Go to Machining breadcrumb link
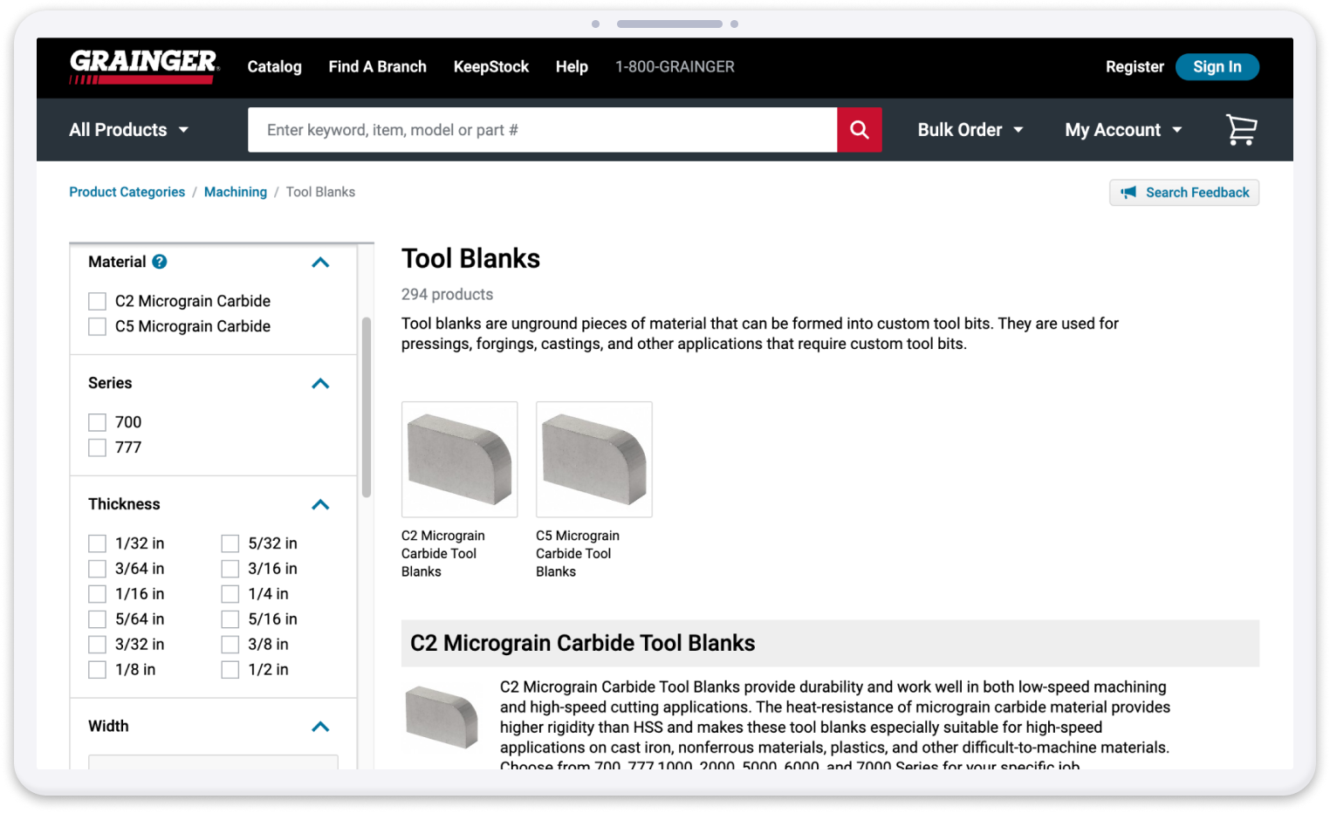 (x=236, y=192)
